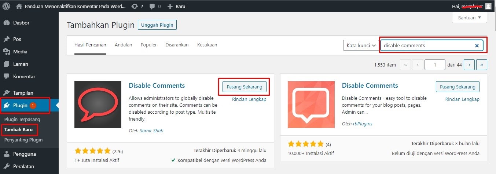
Task: Click Pasang Sekarang for Samir Shah plugin
Action: 244,87
